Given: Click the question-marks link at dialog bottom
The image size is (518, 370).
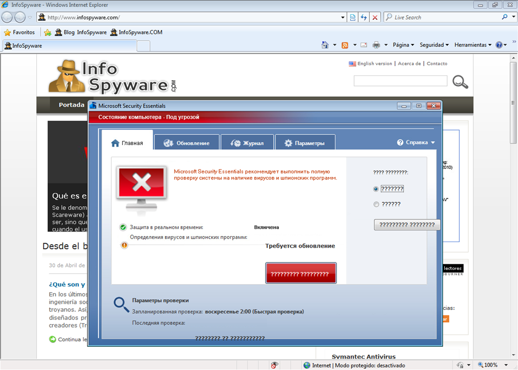Looking at the screenshot, I should [230, 338].
